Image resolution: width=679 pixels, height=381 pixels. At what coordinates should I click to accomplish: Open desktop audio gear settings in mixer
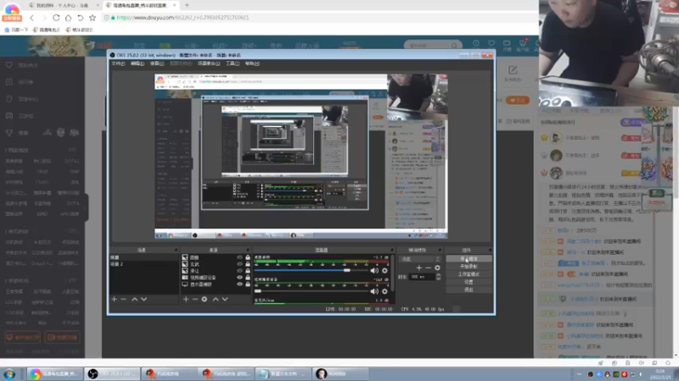click(384, 270)
